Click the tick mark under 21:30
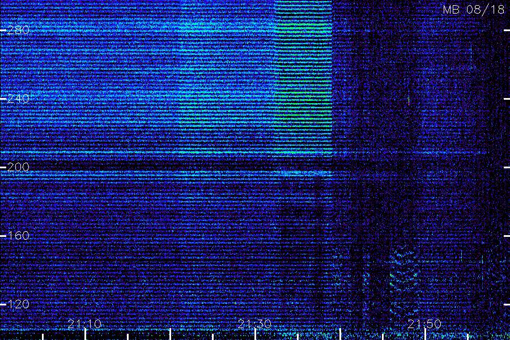Image resolution: width=510 pixels, height=340 pixels. [x=255, y=334]
